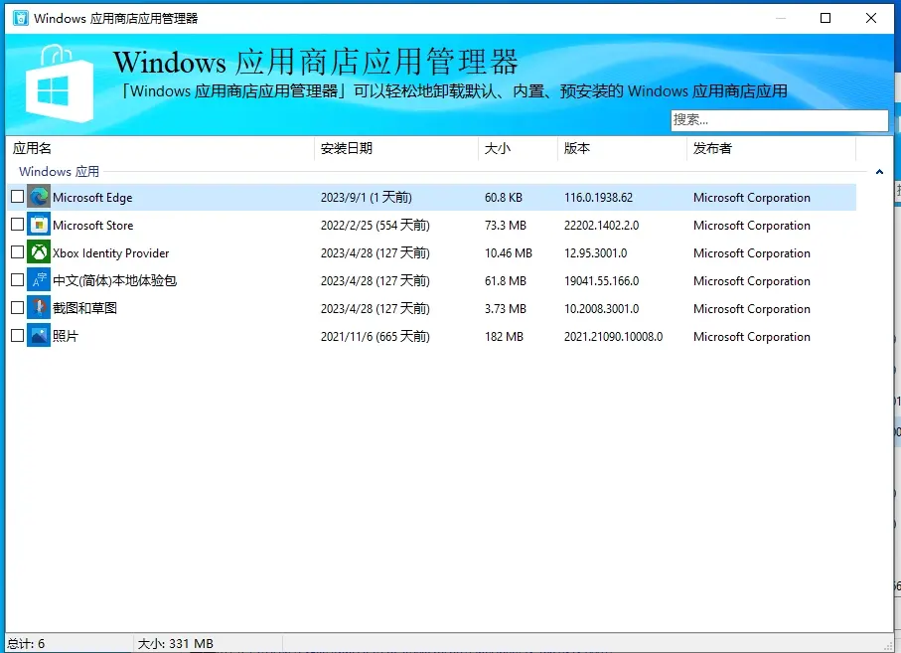Click the 截图和草图 app icon

pyautogui.click(x=39, y=308)
